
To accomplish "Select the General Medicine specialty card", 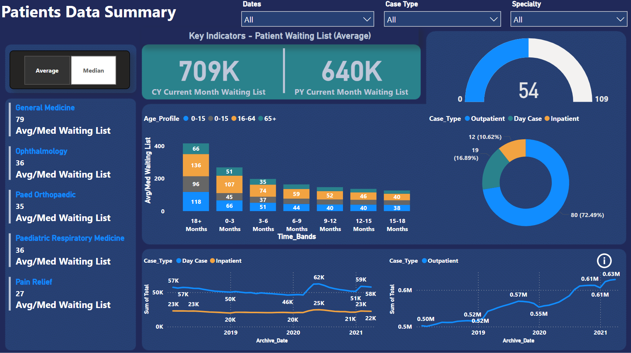I will click(x=70, y=119).
